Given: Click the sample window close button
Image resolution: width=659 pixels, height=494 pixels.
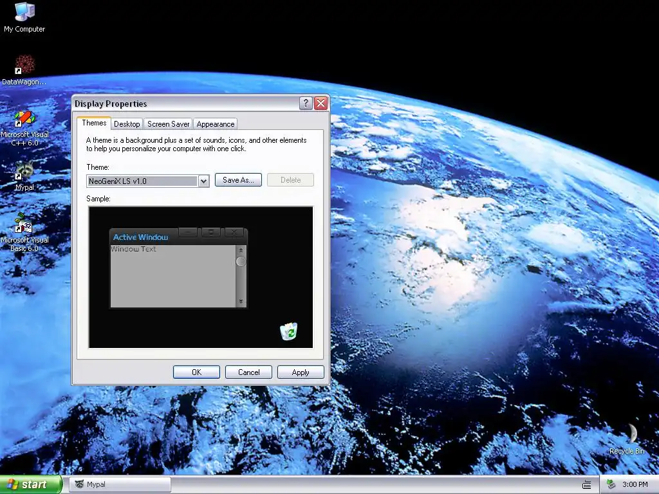Looking at the screenshot, I should point(234,232).
